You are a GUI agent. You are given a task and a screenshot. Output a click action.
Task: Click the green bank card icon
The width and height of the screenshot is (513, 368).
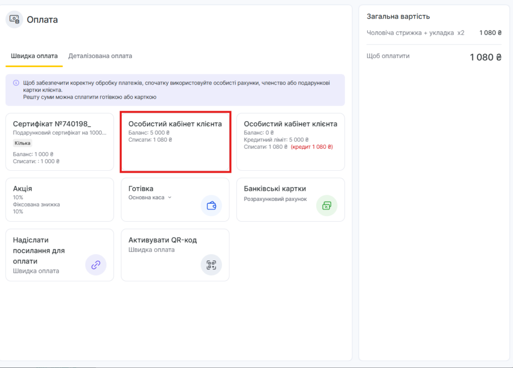click(x=327, y=205)
